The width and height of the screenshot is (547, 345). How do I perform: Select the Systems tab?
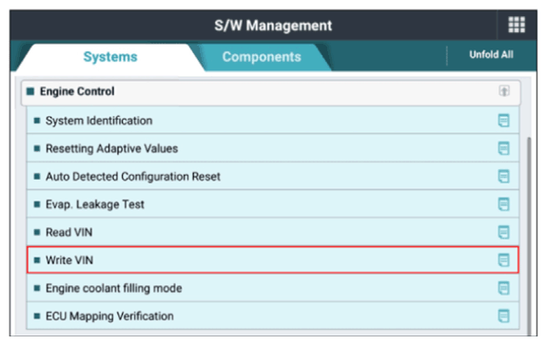pyautogui.click(x=110, y=57)
